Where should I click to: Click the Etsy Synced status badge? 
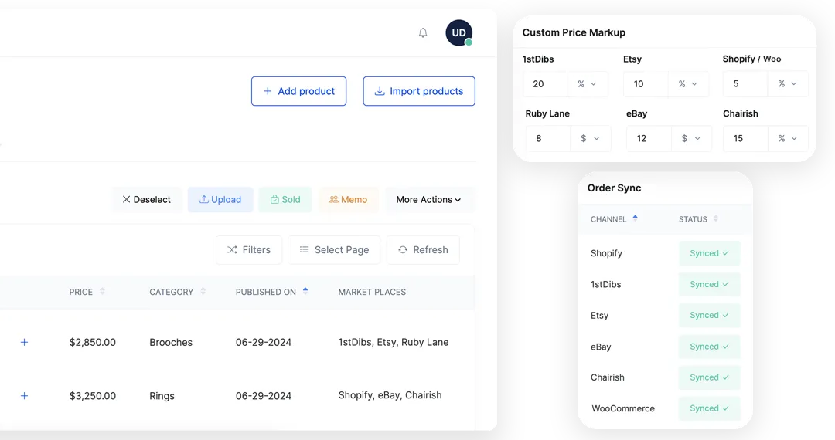point(709,315)
